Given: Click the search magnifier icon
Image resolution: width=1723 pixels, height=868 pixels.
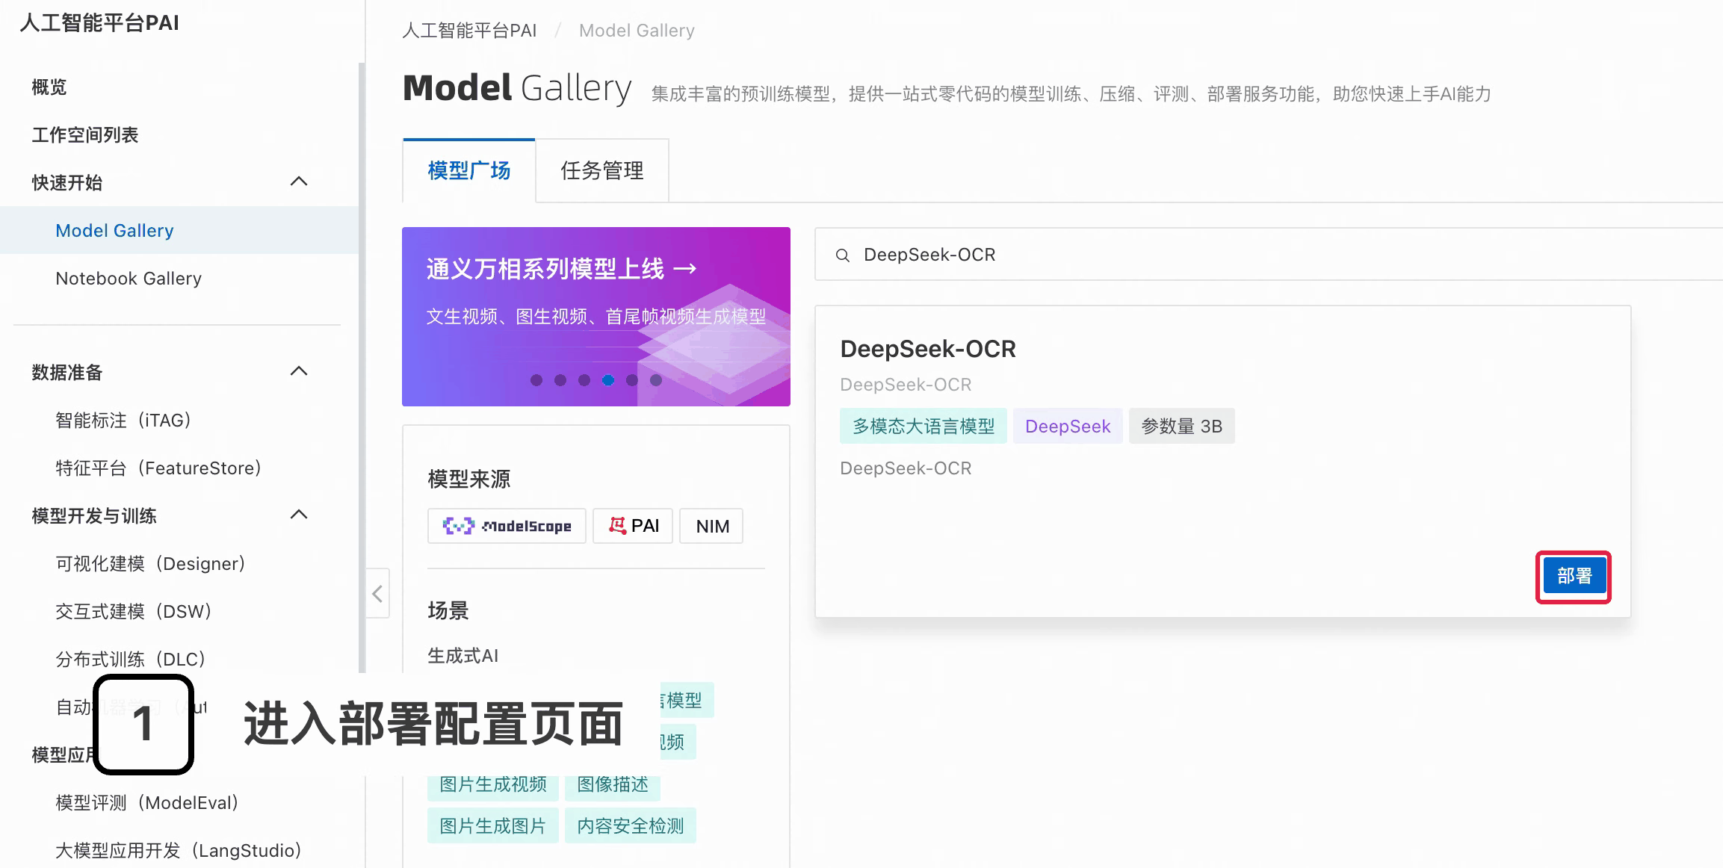Looking at the screenshot, I should (x=842, y=255).
